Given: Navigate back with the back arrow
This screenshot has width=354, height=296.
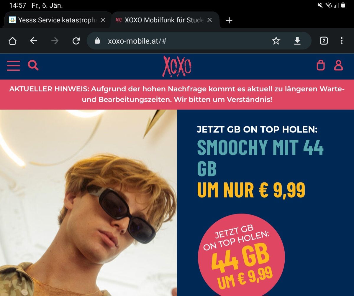Looking at the screenshot, I should (34, 41).
